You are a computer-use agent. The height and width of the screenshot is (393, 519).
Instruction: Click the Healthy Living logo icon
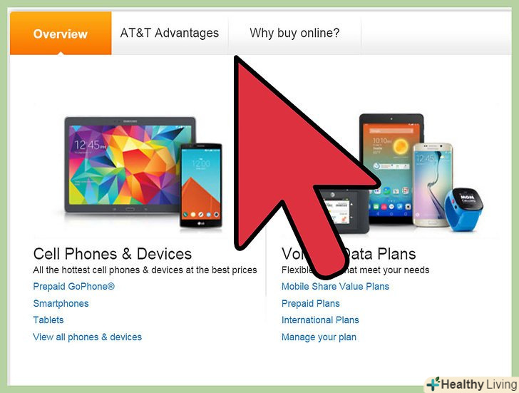(x=433, y=384)
